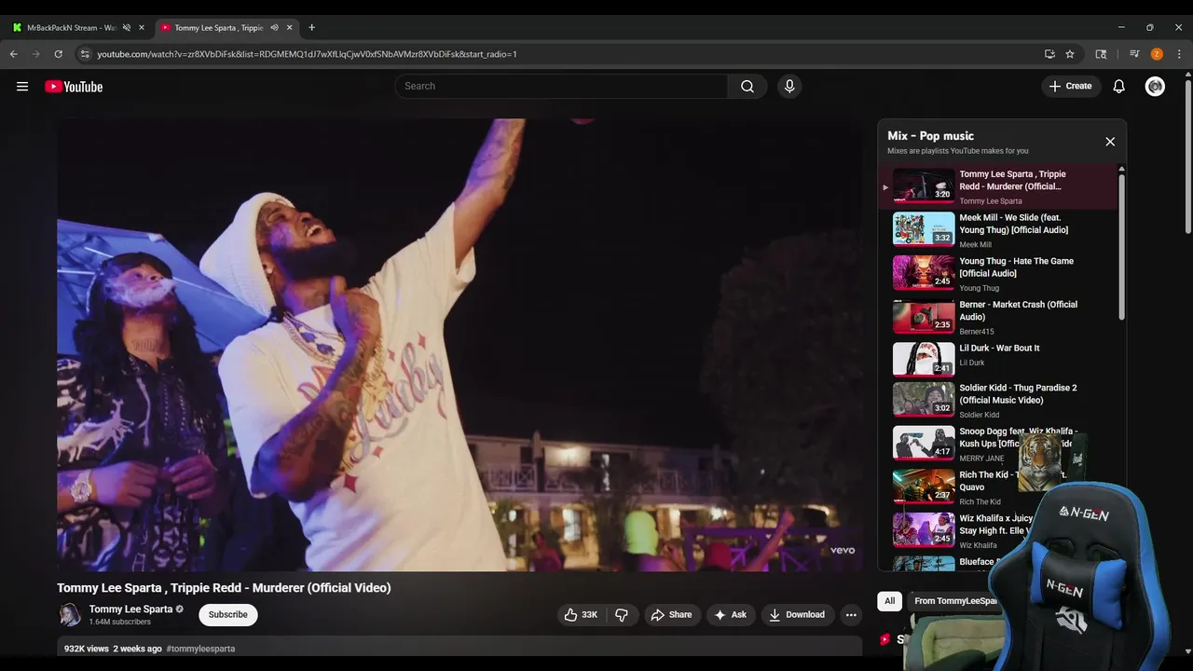Viewport: 1193px width, 671px height.
Task: Go back in browser
Action: [x=14, y=54]
